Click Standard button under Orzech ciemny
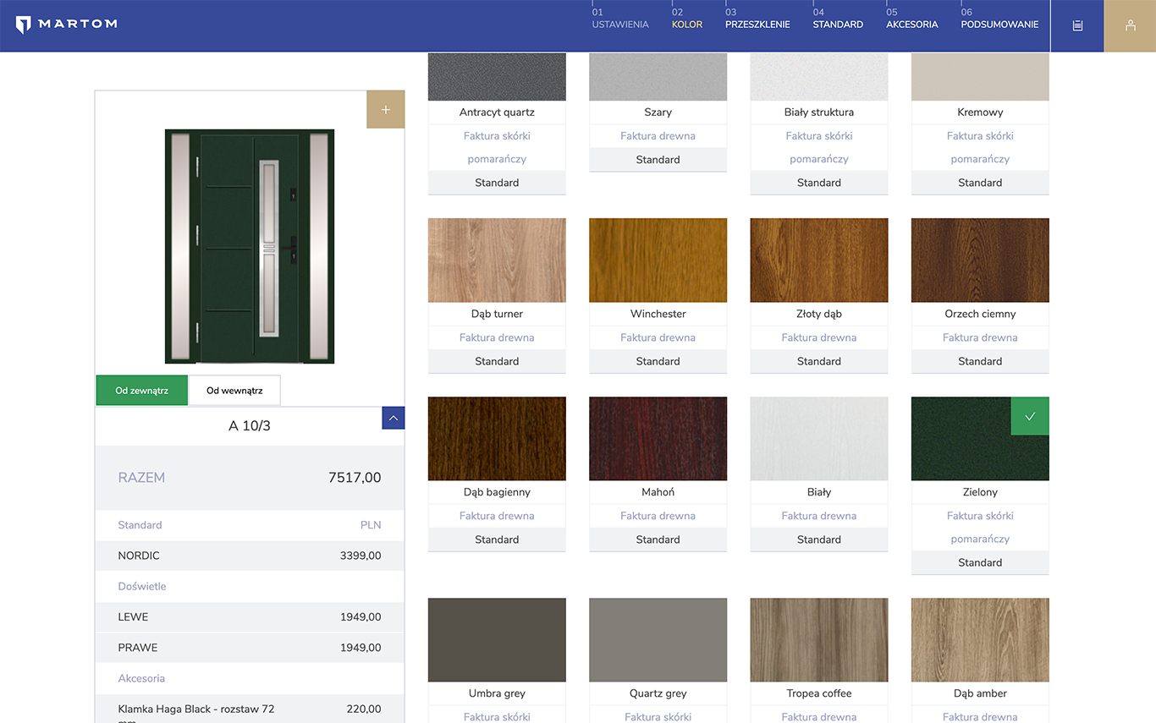 point(980,361)
